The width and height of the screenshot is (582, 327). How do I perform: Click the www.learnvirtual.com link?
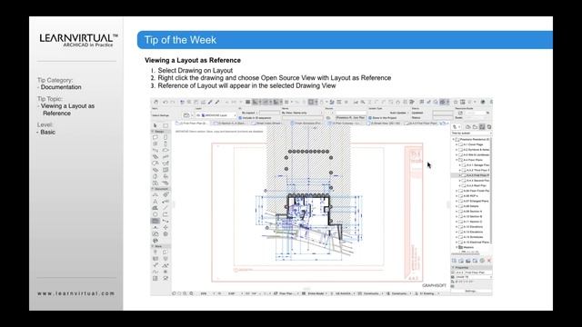[75, 293]
